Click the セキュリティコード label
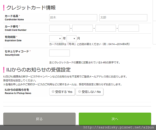 17,51
